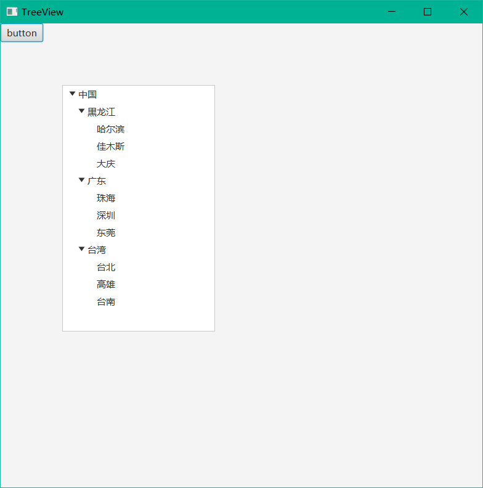Screen dimensions: 483x488
Task: Select the 佳木斯 tree item
Action: pyautogui.click(x=139, y=146)
